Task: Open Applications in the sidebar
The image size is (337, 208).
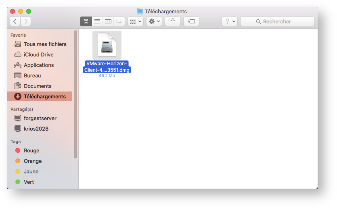Action: tap(40, 65)
